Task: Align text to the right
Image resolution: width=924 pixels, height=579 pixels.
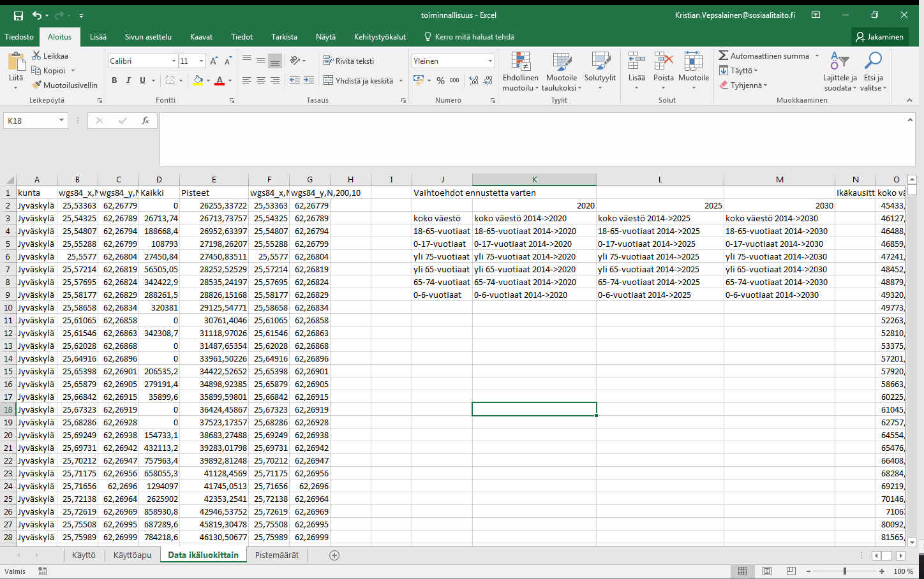Action: [275, 80]
